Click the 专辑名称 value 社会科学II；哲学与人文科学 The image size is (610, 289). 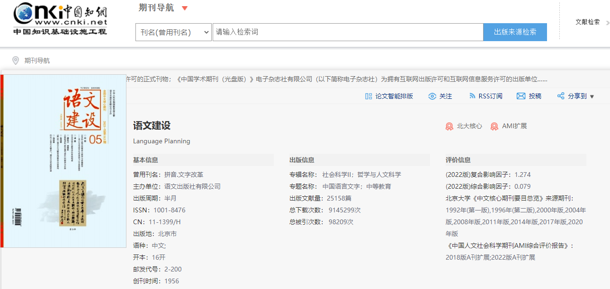[362, 175]
